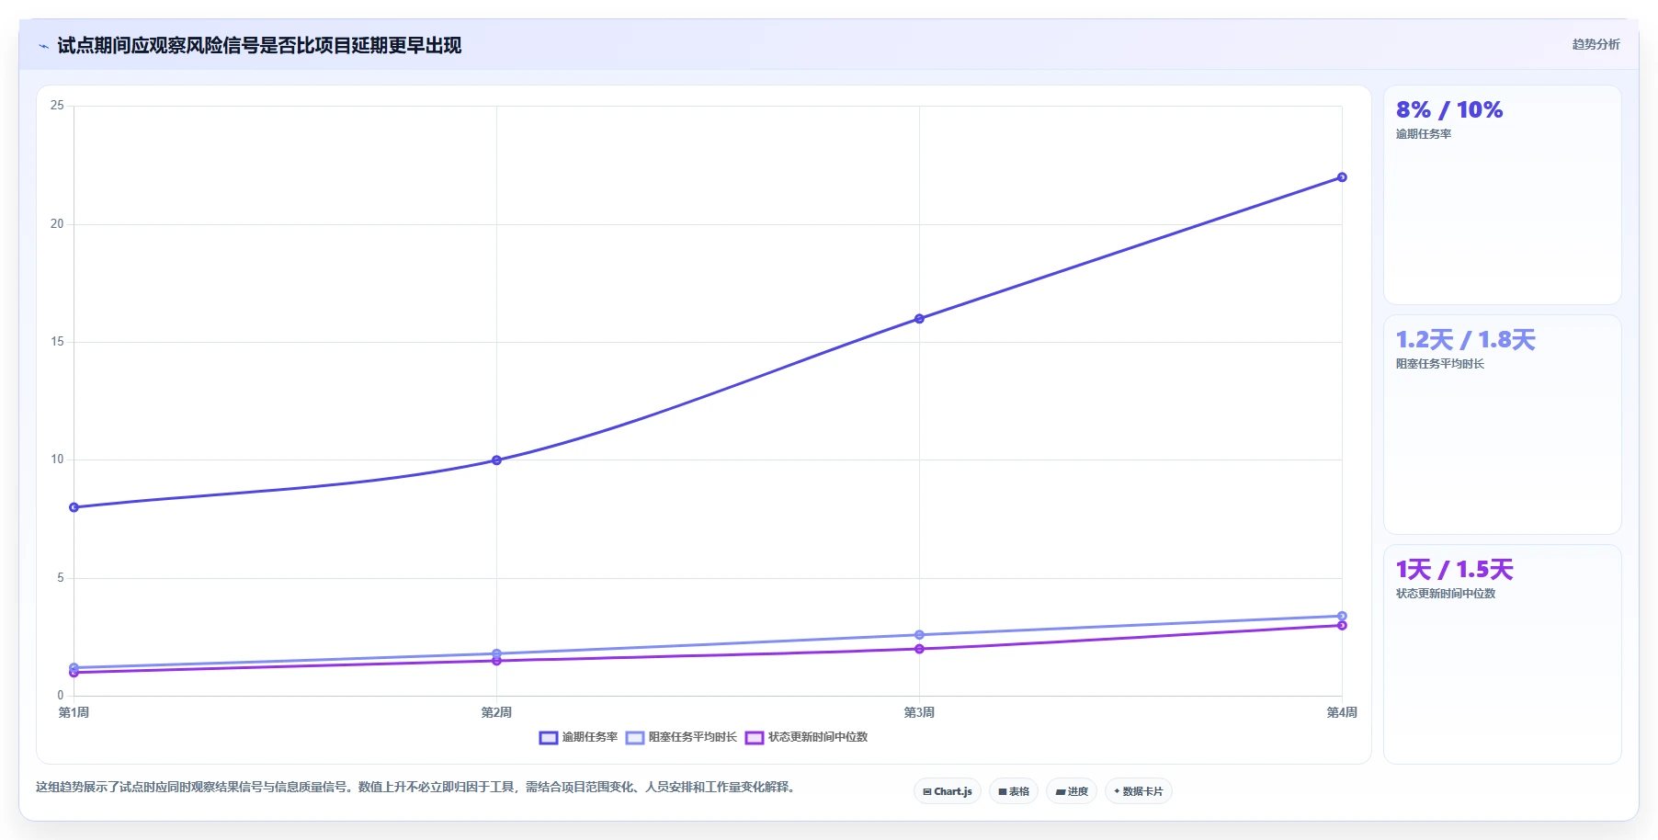The image size is (1658, 840).
Task: Click the 逾期任务率 data point at 第4周
Action: point(1342,177)
